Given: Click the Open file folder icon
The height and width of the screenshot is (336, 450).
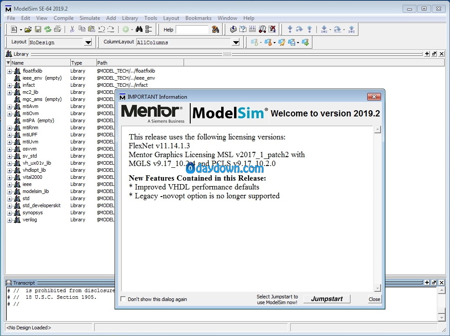Looking at the screenshot, I should tap(28, 30).
